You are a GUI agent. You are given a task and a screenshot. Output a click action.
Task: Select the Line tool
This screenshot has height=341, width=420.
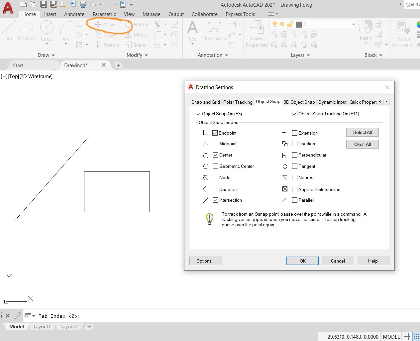(9, 31)
